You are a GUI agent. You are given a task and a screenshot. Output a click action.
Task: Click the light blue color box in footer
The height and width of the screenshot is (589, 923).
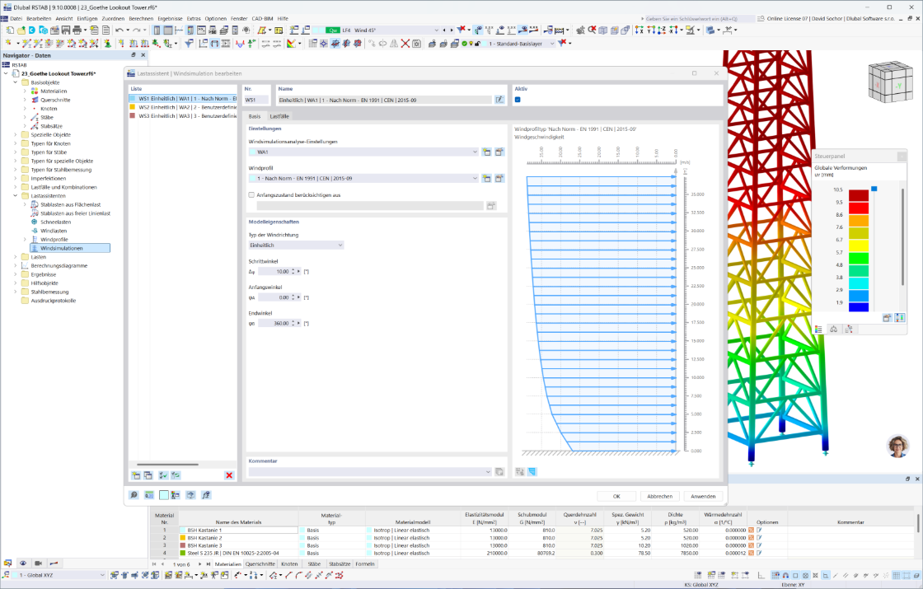click(164, 495)
